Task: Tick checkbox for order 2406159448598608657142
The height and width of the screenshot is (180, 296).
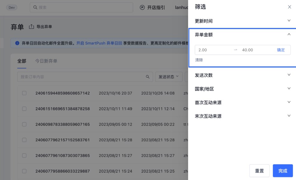Action: click(x=24, y=93)
